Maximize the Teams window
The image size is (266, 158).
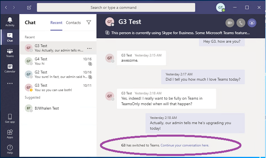[x=247, y=8]
